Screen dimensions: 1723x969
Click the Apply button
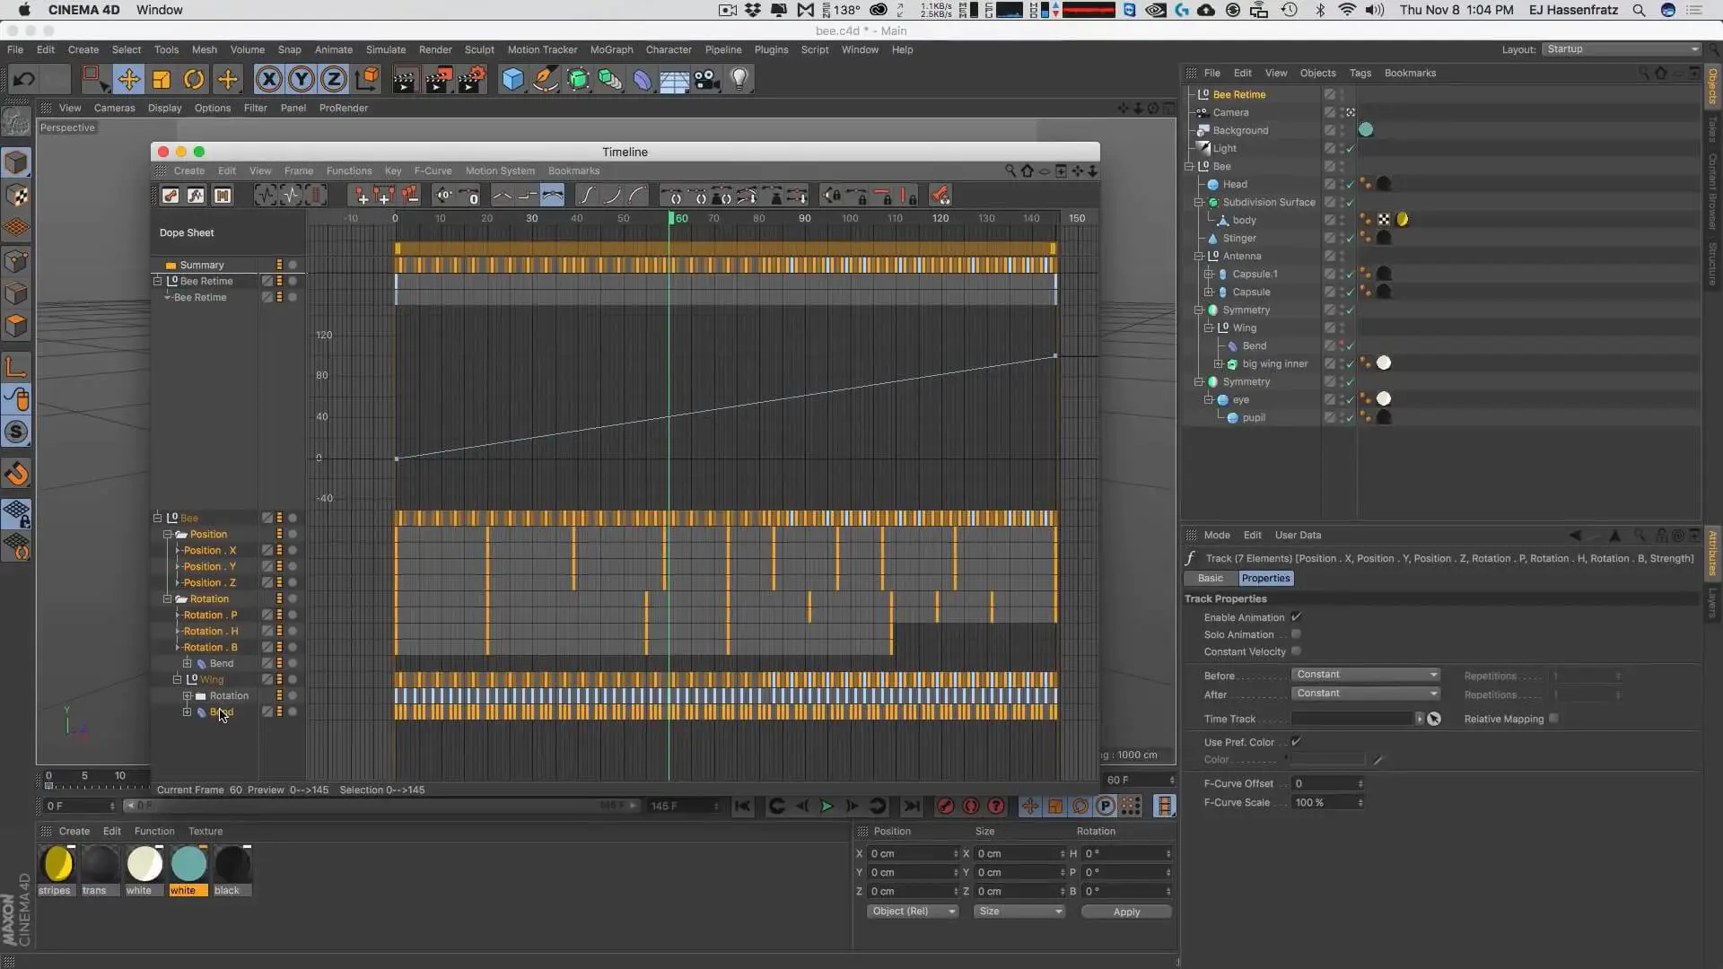point(1126,912)
